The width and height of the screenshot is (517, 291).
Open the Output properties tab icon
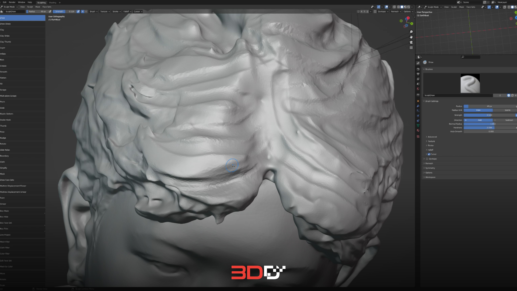tap(418, 74)
